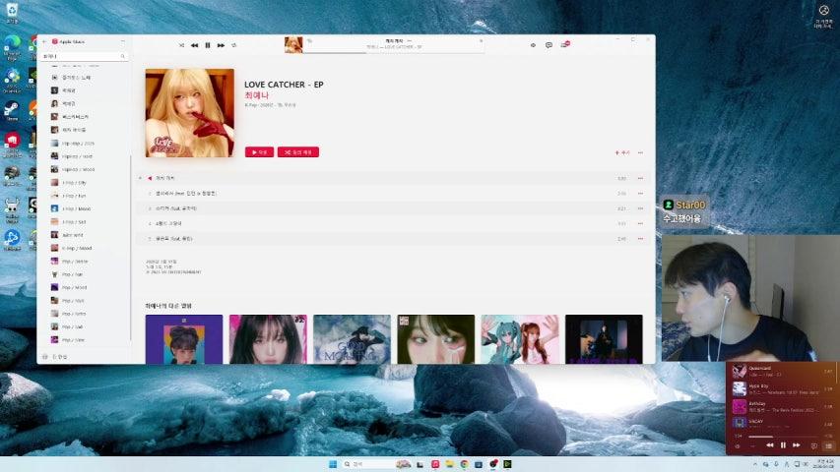Click the red Shuffle button beside Play
The image size is (840, 472).
pyautogui.click(x=297, y=152)
